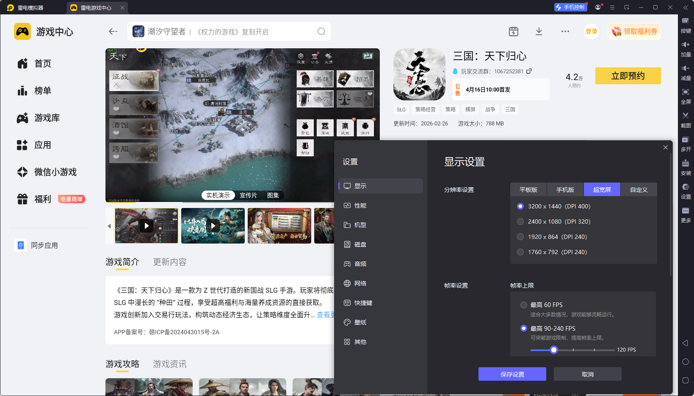Switch to 更新内容 tab
Screen dimensions: 694x396
pyautogui.click(x=170, y=262)
